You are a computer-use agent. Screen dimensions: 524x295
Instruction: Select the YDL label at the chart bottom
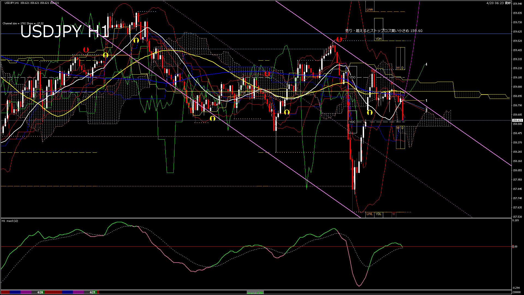(x=378, y=214)
